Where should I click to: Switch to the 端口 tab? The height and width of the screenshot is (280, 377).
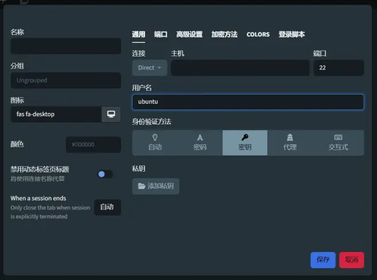tap(161, 34)
